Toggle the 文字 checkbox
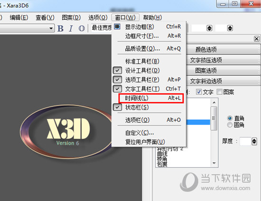This screenshot has height=201, width=261. (199, 92)
